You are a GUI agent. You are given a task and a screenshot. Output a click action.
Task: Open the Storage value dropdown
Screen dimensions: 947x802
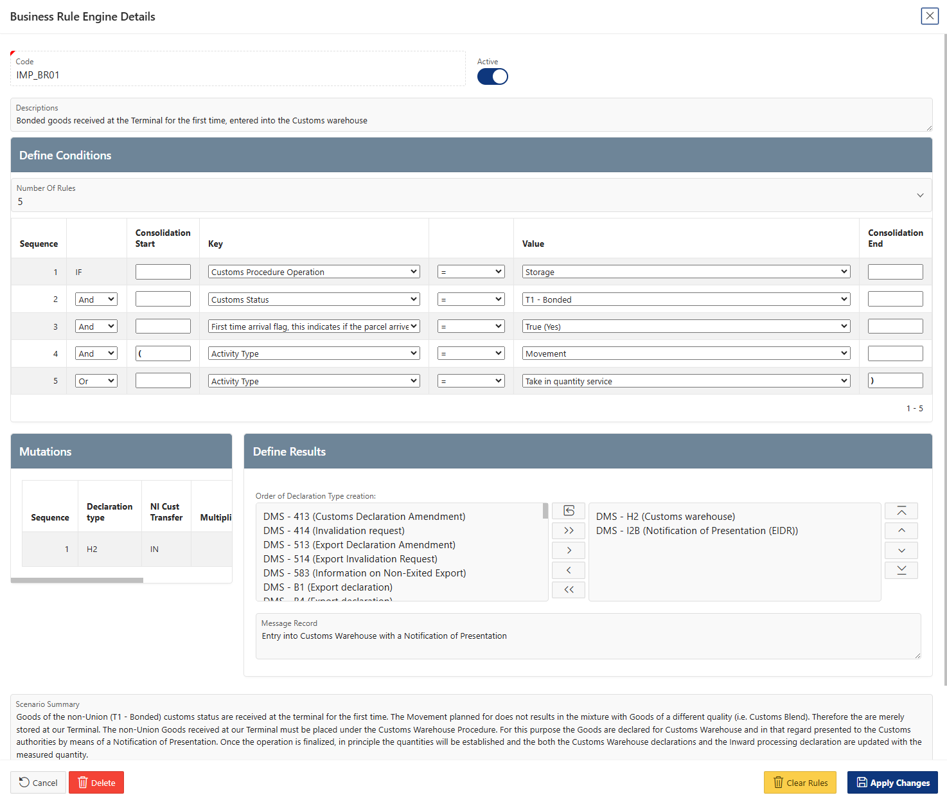(x=686, y=272)
